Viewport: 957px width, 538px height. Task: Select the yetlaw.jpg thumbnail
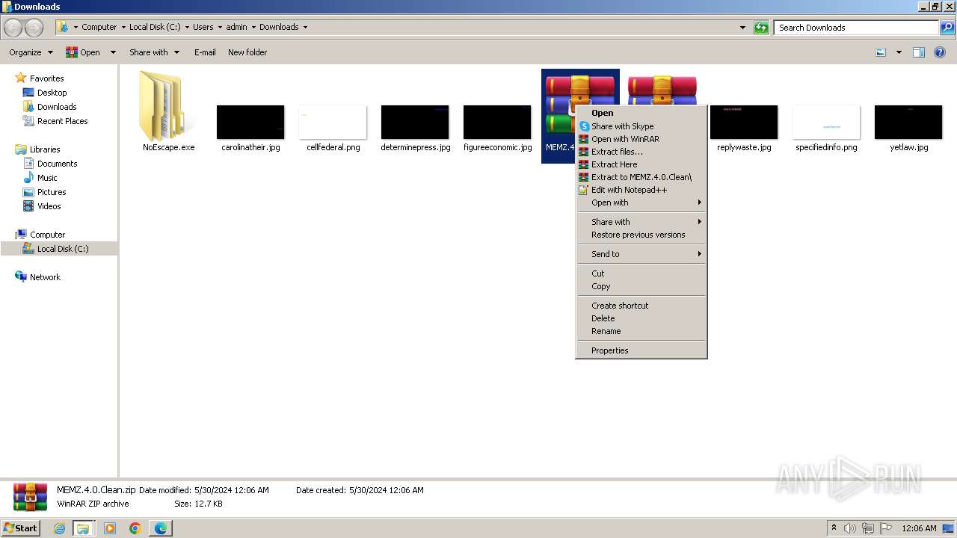tap(908, 122)
